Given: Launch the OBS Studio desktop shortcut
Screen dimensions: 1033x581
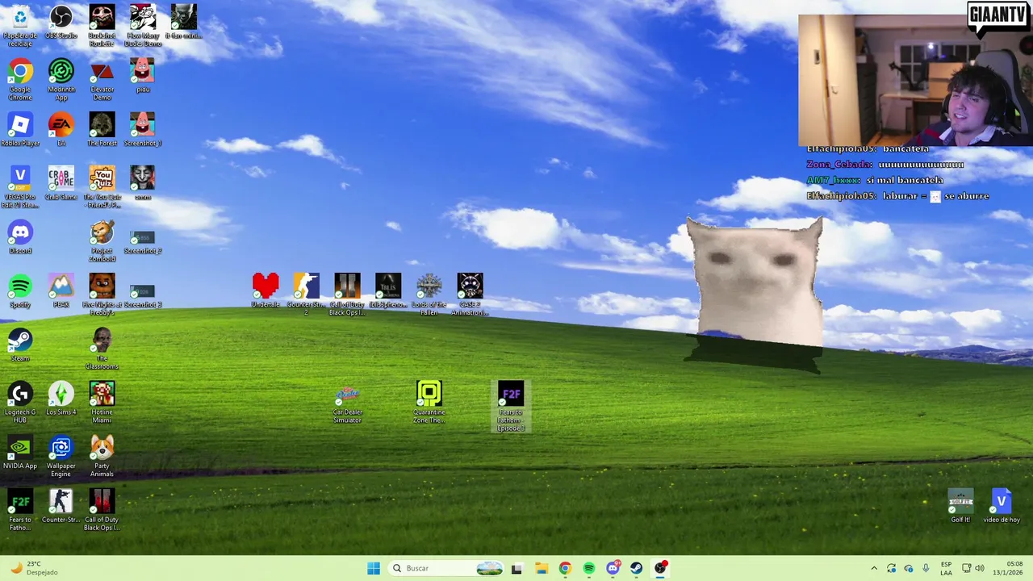Looking at the screenshot, I should [x=61, y=22].
